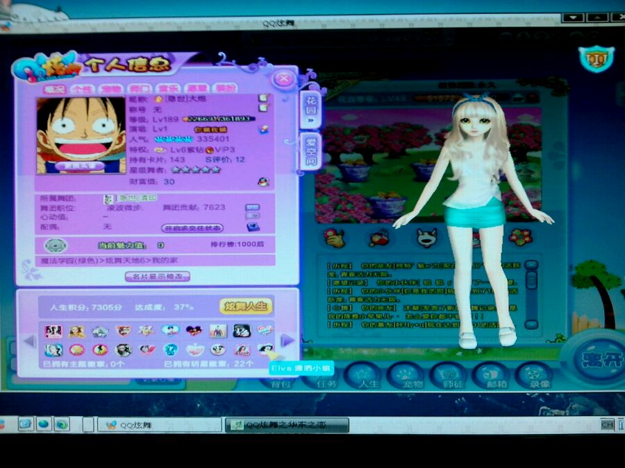Click the flower bouquet garden icon

[521, 237]
